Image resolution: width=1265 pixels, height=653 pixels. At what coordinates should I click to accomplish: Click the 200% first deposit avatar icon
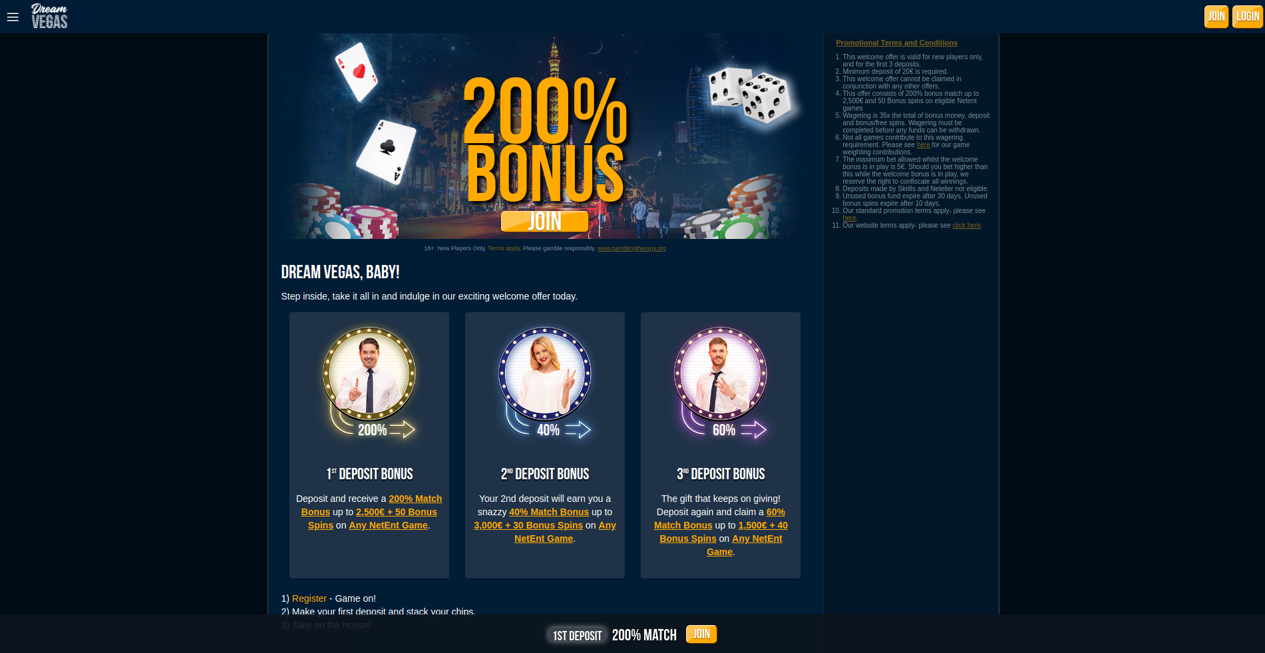coord(369,373)
